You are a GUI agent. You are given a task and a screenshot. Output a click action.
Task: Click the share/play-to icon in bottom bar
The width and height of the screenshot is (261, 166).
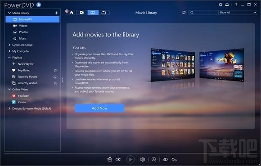[x=110, y=160]
